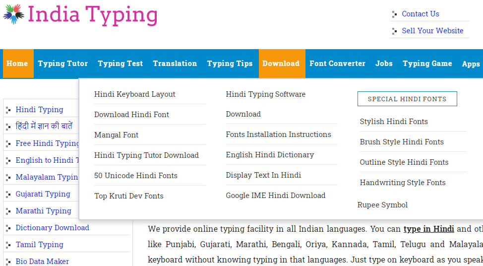The width and height of the screenshot is (483, 266).
Task: Open Top Kruti Dev Fonts
Action: (x=129, y=196)
